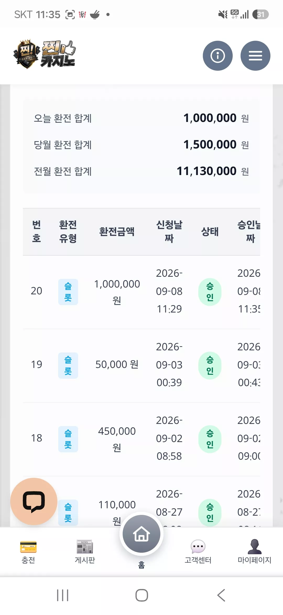Tap Android recent apps button
The height and width of the screenshot is (615, 283).
coord(63,595)
